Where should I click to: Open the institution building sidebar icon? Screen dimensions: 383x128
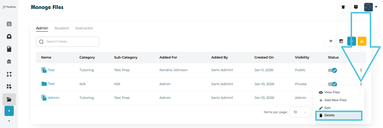[x=9, y=62]
